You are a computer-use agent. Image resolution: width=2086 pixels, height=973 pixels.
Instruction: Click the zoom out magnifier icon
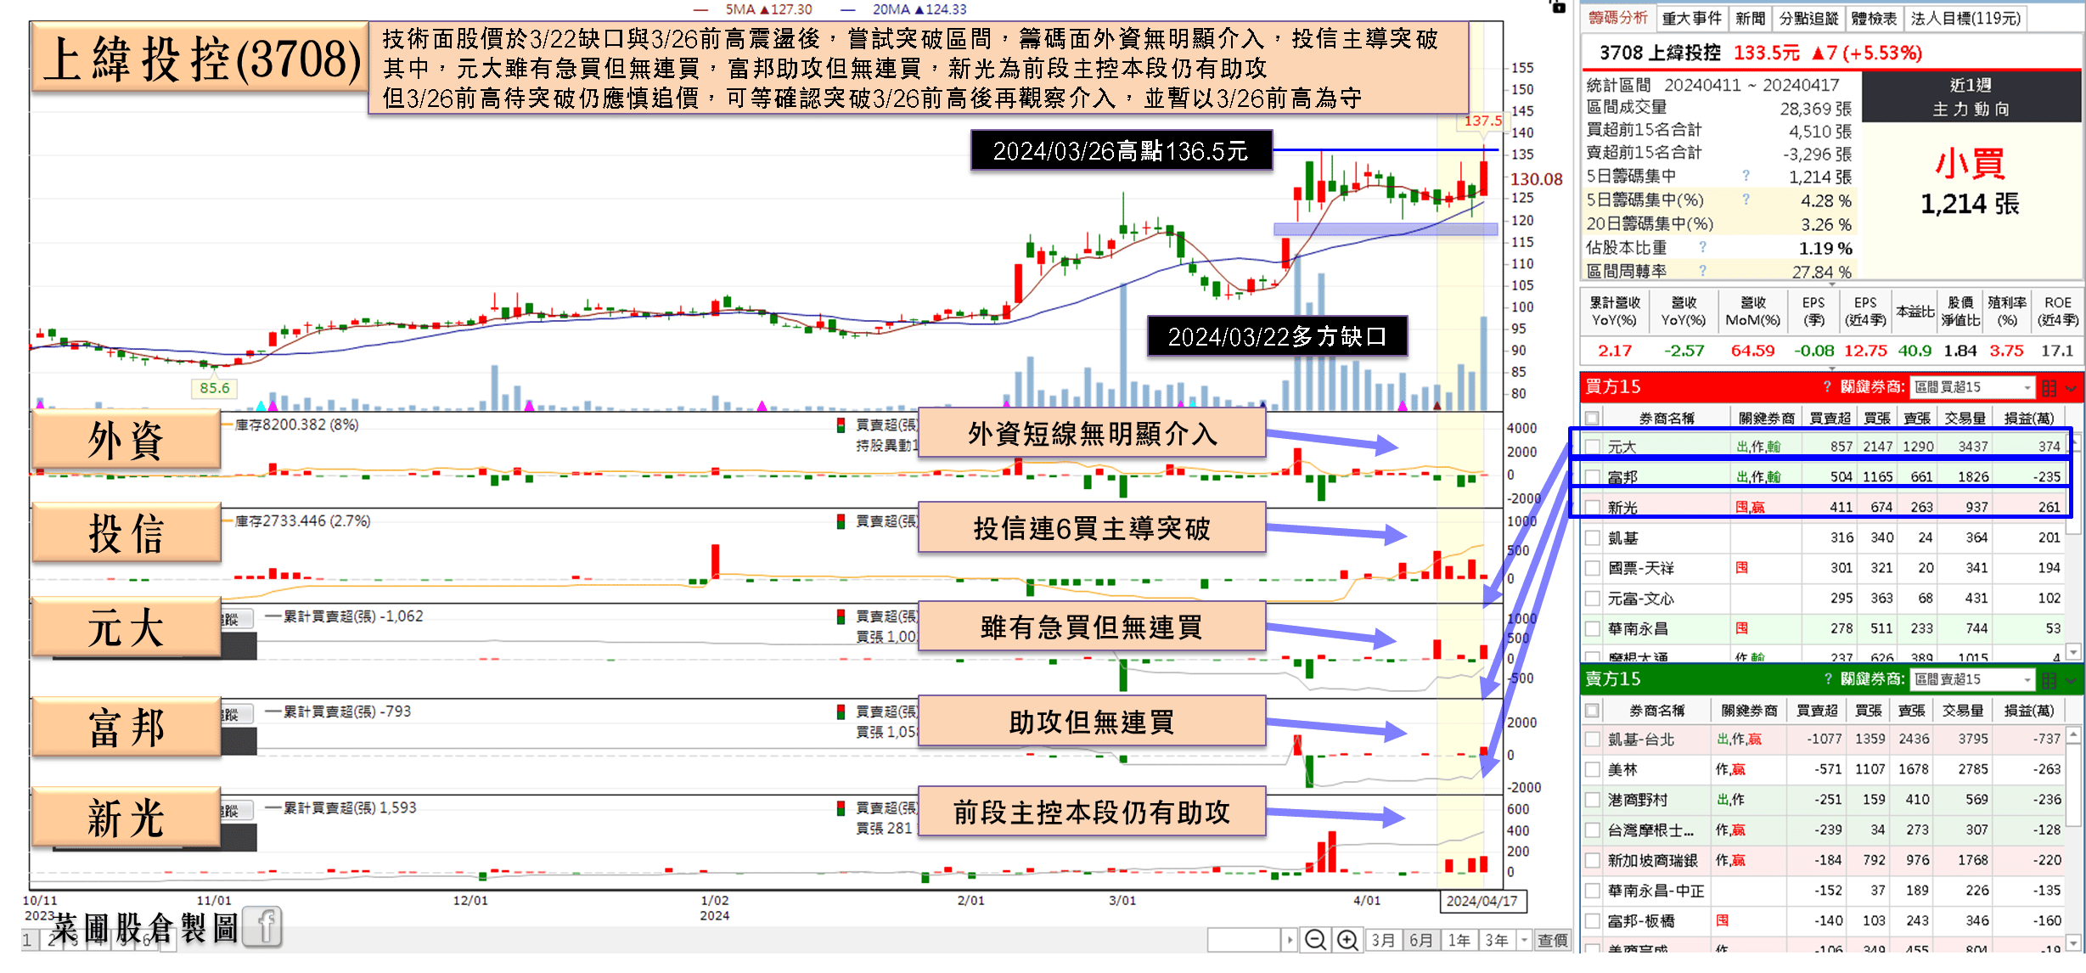point(1315,940)
